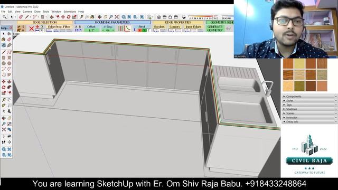The height and width of the screenshot is (190, 338).
Task: Pick the Paint Bucket tool in top toolbar
Action: (92, 16)
